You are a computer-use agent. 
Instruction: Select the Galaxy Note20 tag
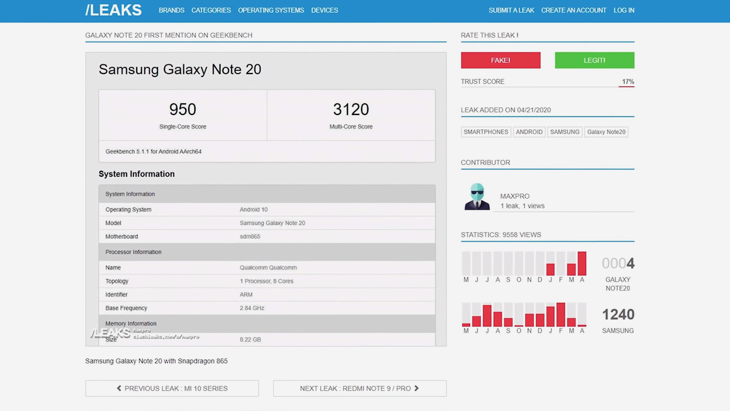coord(606,132)
